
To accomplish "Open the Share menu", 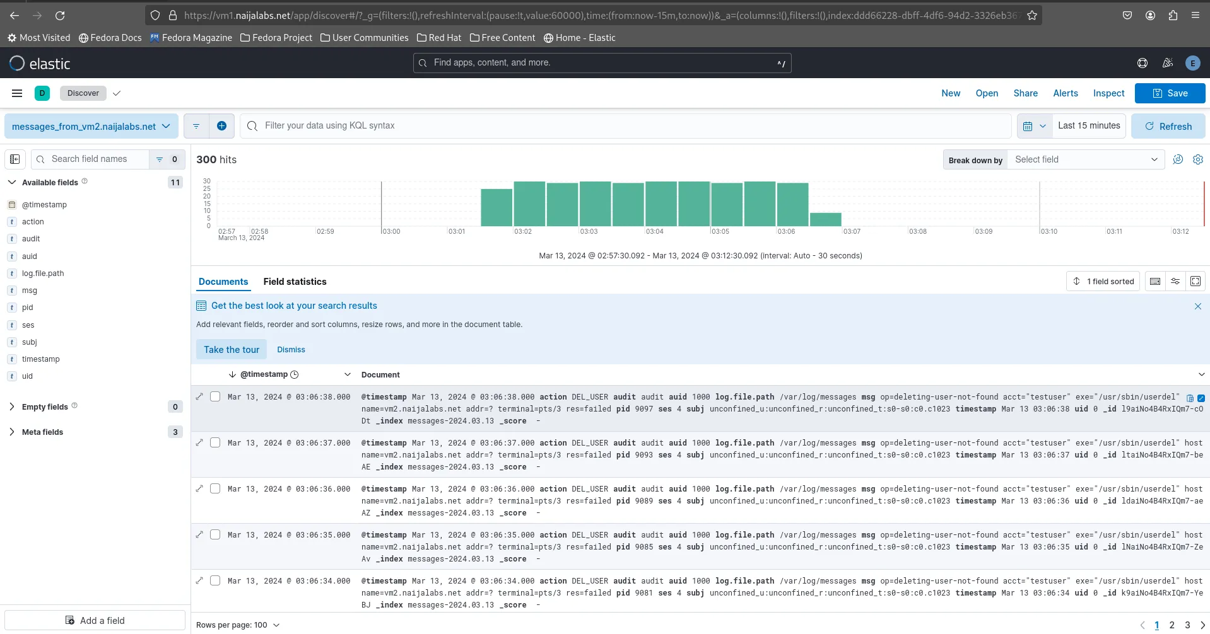I will tap(1025, 93).
